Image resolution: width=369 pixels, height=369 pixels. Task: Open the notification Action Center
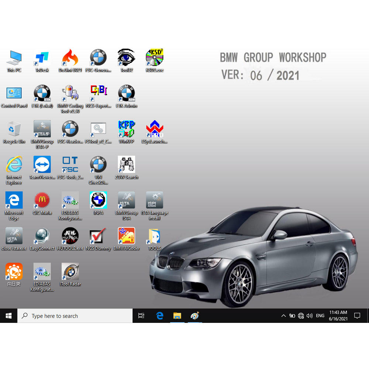pyautogui.click(x=357, y=316)
